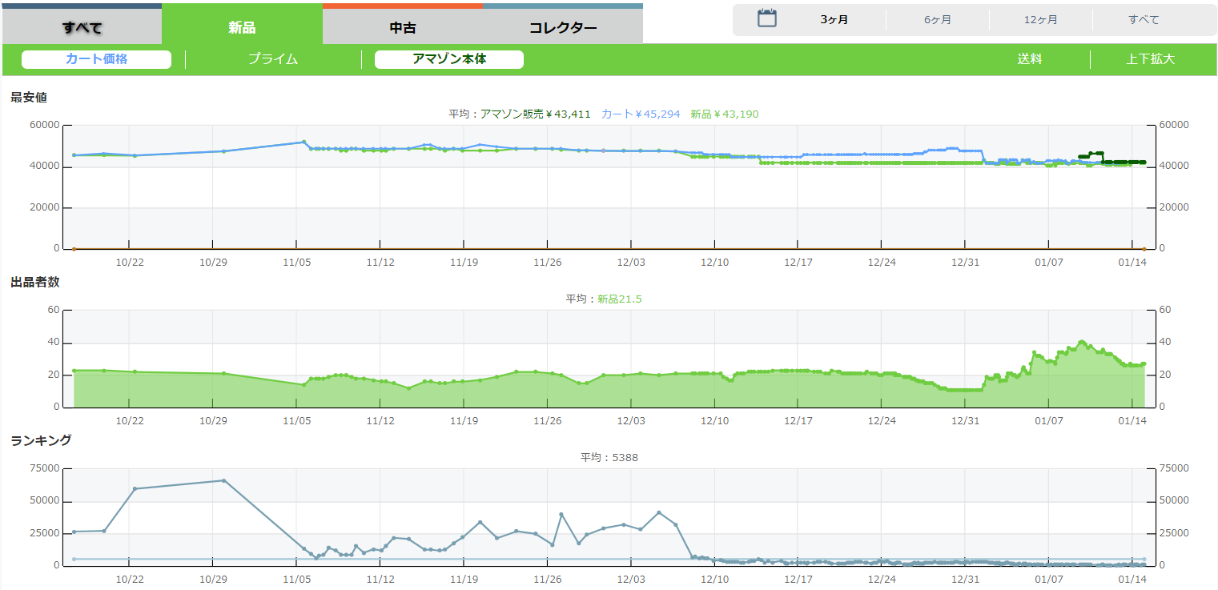Click the 新品21.5 legend in 出品者数 chart
Image resolution: width=1218 pixels, height=590 pixels.
click(619, 299)
